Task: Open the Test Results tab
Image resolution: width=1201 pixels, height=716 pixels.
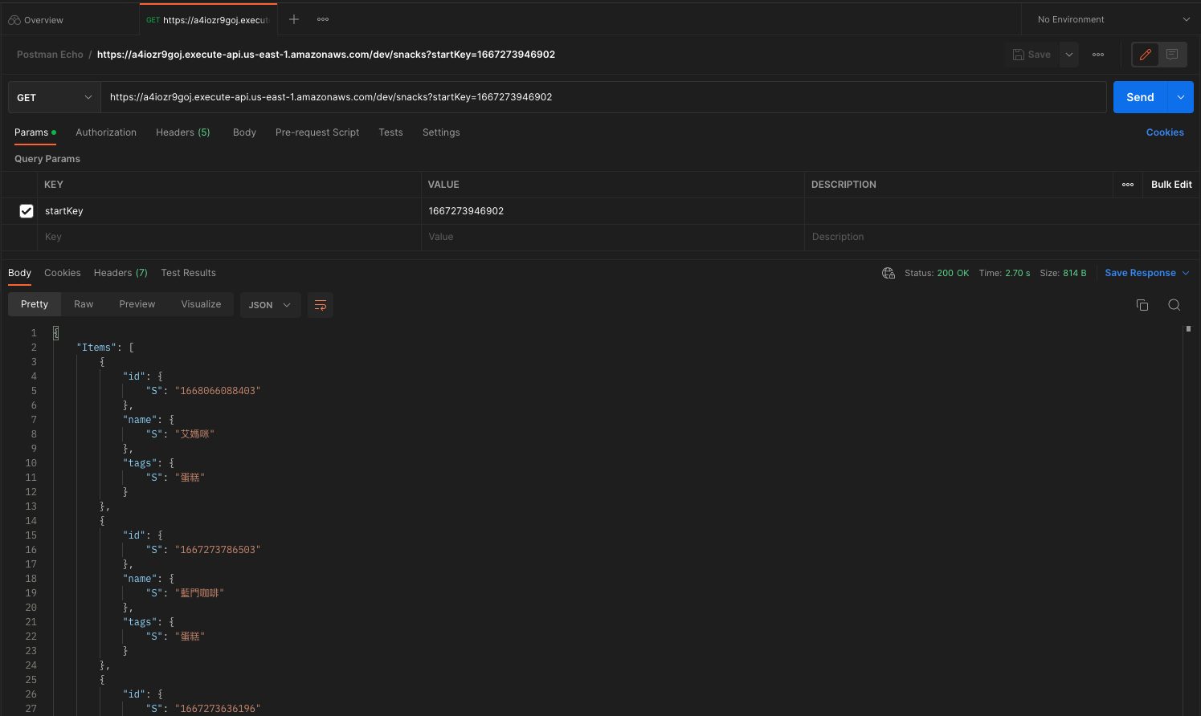Action: tap(188, 273)
